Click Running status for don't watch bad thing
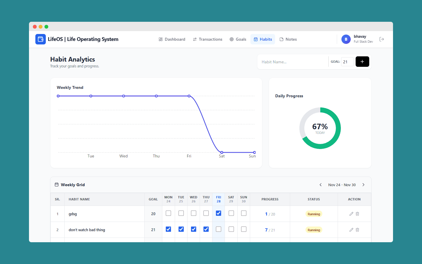 (314, 230)
